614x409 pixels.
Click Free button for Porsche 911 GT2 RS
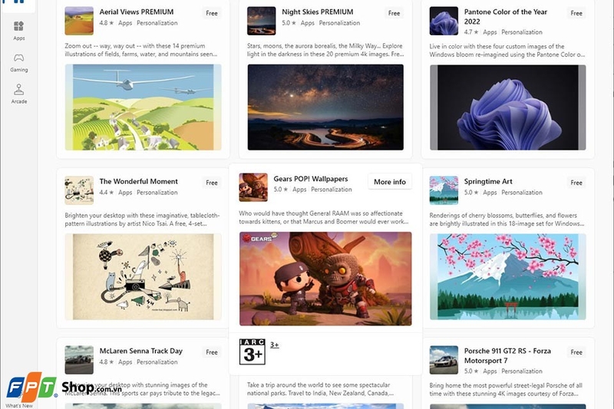coord(576,352)
